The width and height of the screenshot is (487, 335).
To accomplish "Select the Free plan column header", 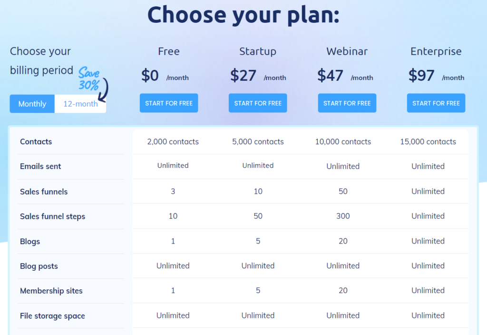I will pyautogui.click(x=168, y=51).
